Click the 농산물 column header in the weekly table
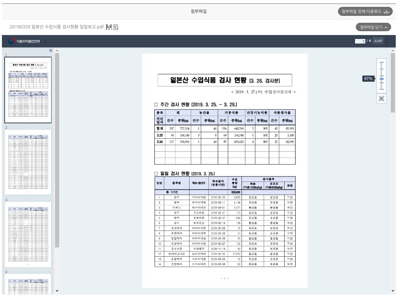The width and height of the screenshot is (400, 301). (x=204, y=113)
